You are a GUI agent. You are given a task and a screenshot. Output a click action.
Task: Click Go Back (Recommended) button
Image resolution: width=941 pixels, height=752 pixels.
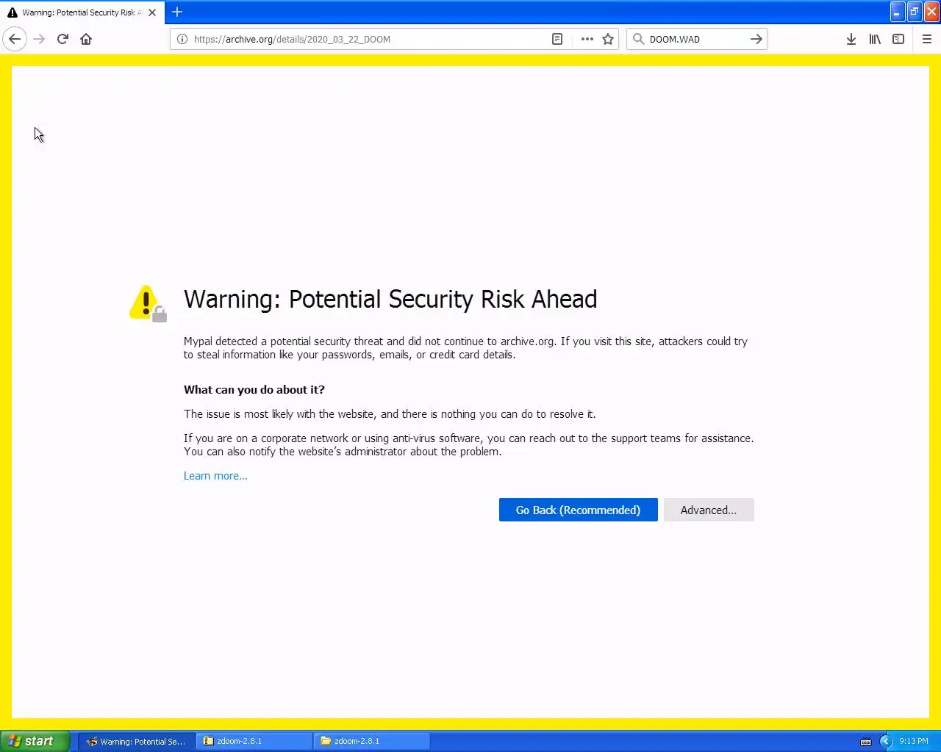coord(578,510)
